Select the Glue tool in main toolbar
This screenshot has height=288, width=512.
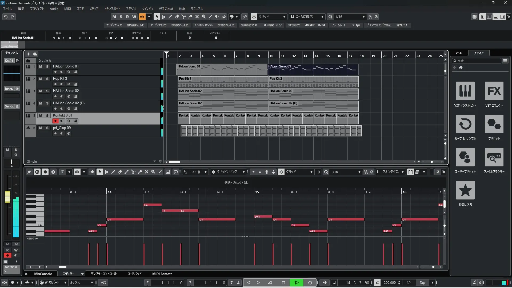[190, 17]
